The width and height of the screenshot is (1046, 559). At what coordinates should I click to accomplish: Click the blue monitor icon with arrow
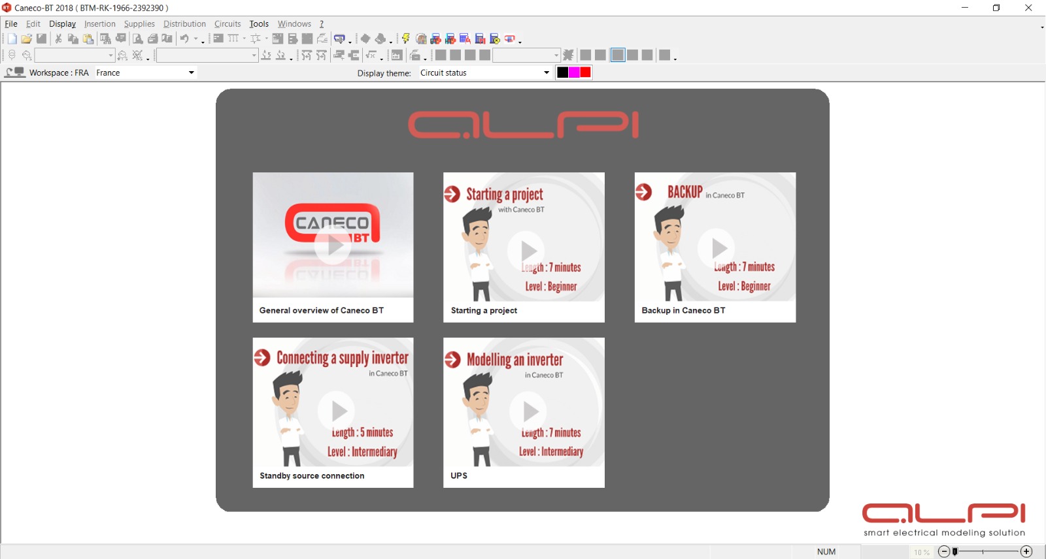tap(339, 39)
